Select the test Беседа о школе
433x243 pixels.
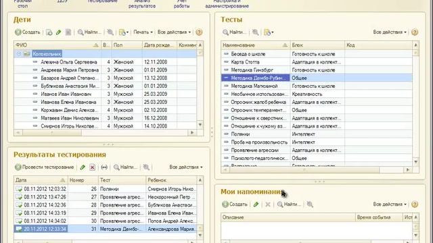317,54
